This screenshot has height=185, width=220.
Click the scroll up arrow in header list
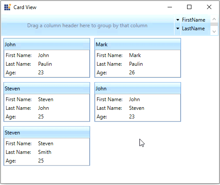click(214, 19)
